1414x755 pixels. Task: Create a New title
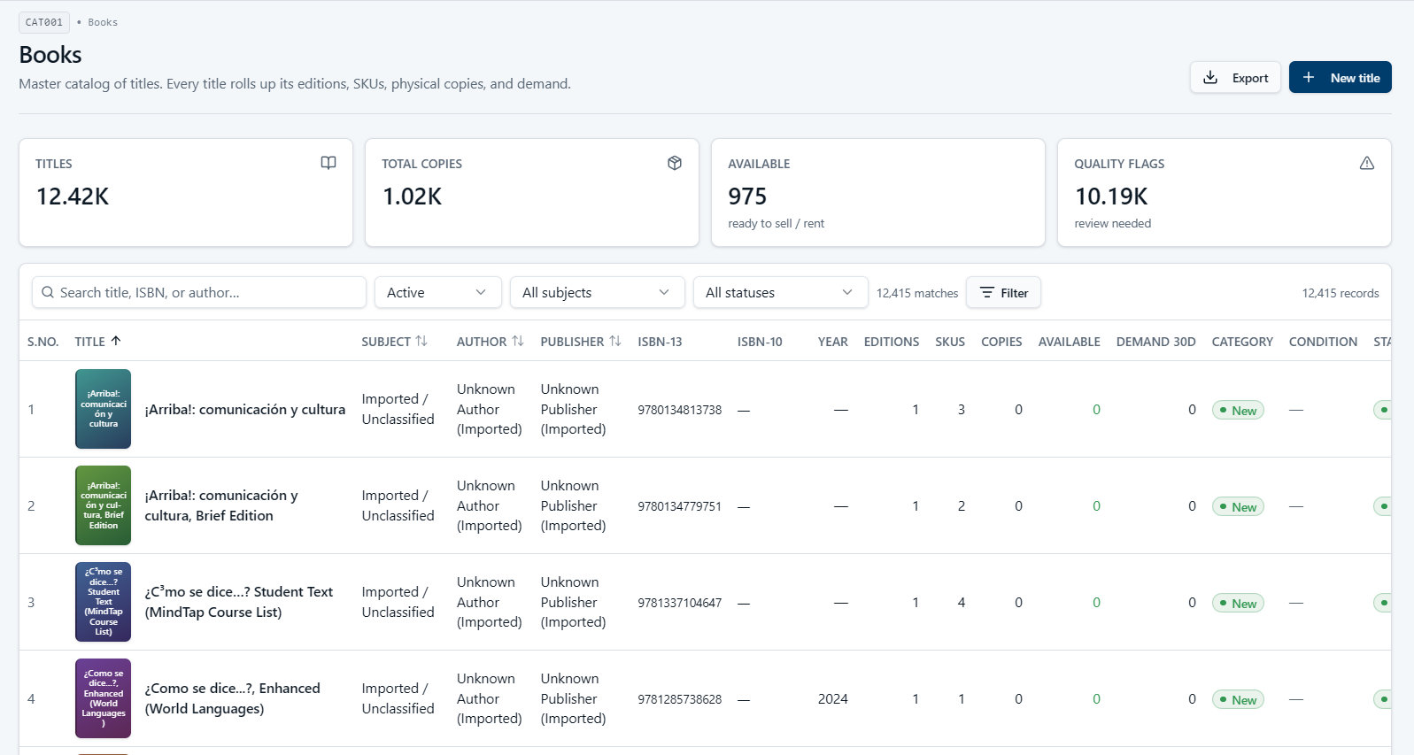1341,77
